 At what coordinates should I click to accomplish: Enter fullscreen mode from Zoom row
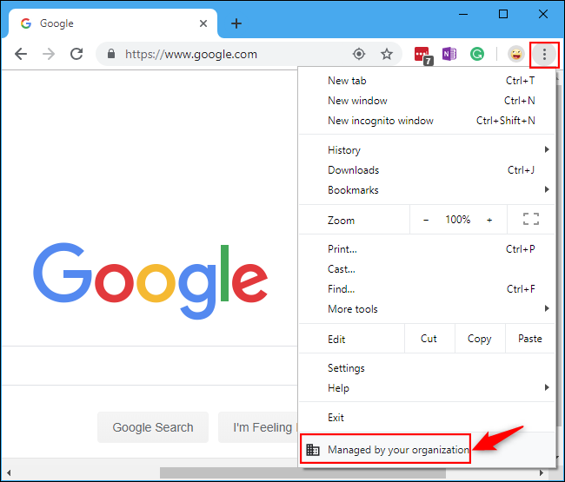(531, 219)
